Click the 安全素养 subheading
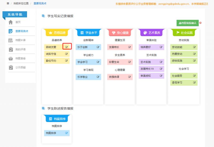The image size is (214, 147). [120, 55]
